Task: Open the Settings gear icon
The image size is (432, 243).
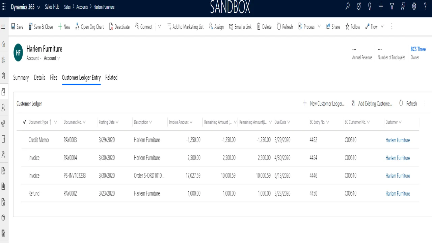Action: [x=414, y=6]
